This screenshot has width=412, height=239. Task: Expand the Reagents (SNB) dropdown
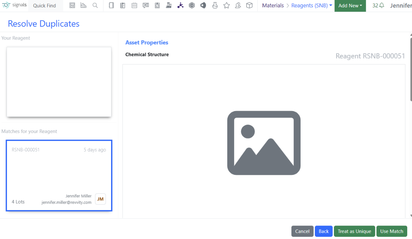point(312,5)
